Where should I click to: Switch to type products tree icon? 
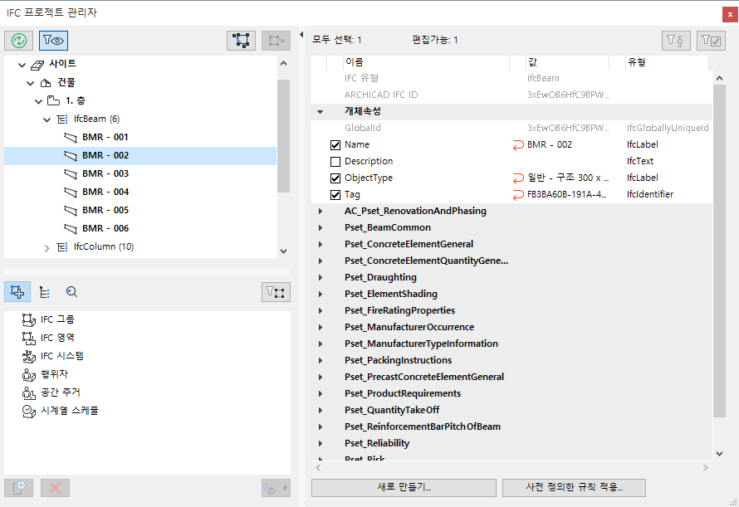click(45, 292)
